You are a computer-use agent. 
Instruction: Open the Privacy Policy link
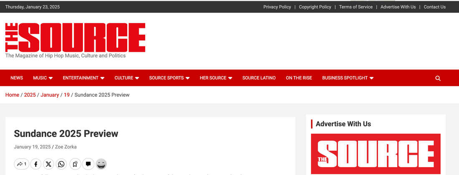pyautogui.click(x=277, y=7)
